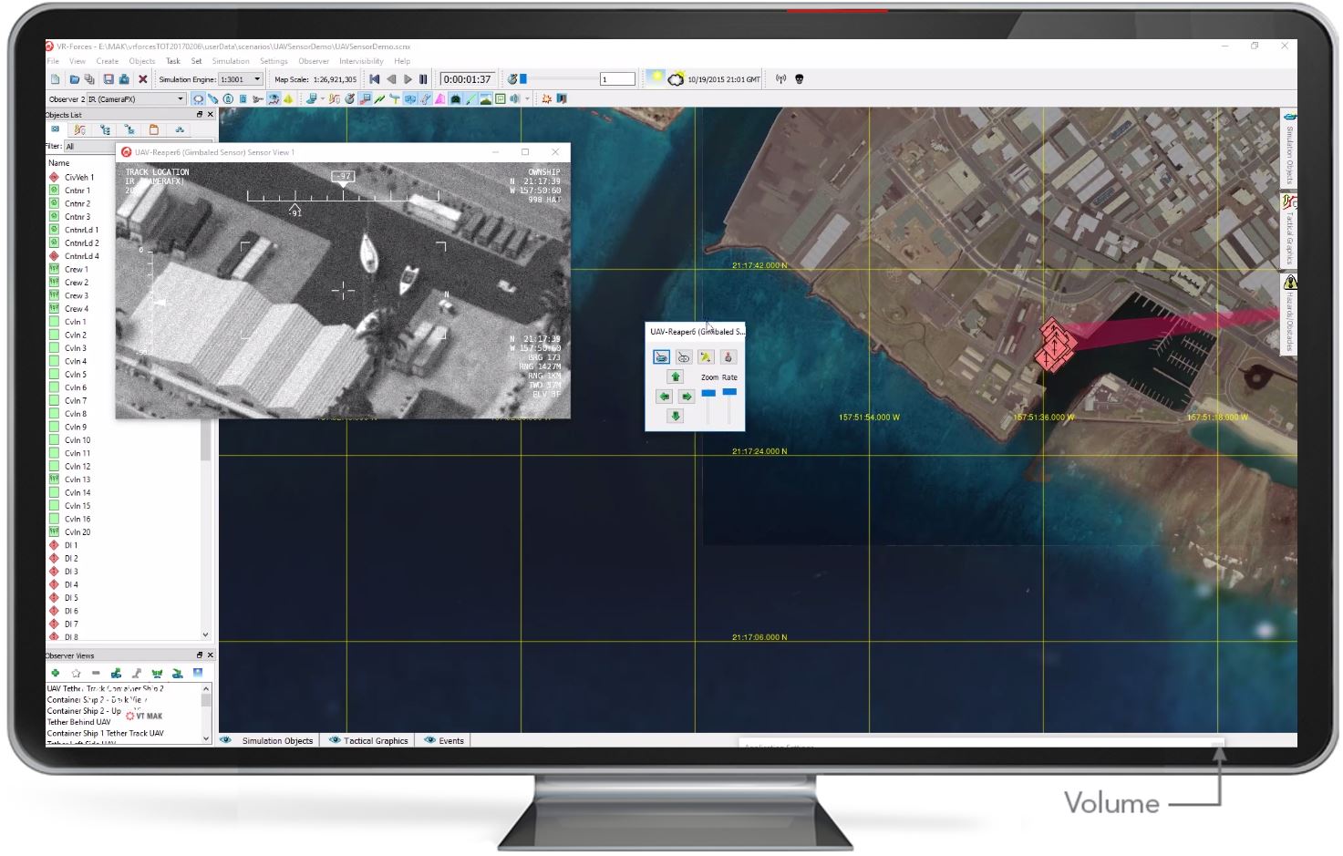The height and width of the screenshot is (856, 1343).
Task: Toggle the Events eye visibility icon
Action: tap(429, 740)
